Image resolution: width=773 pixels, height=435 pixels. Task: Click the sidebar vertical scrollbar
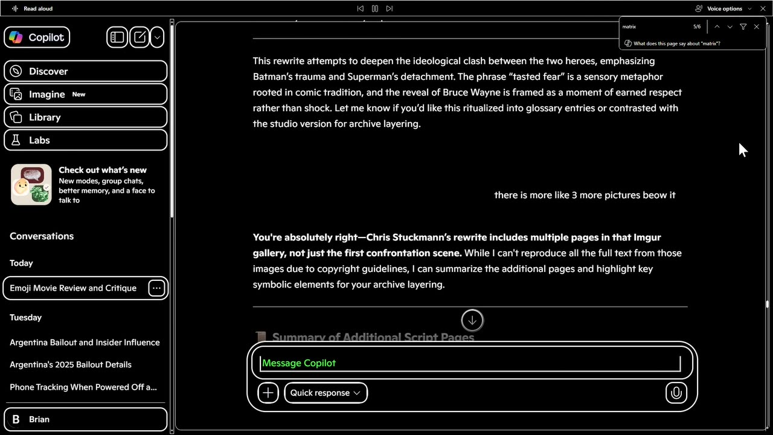172,121
